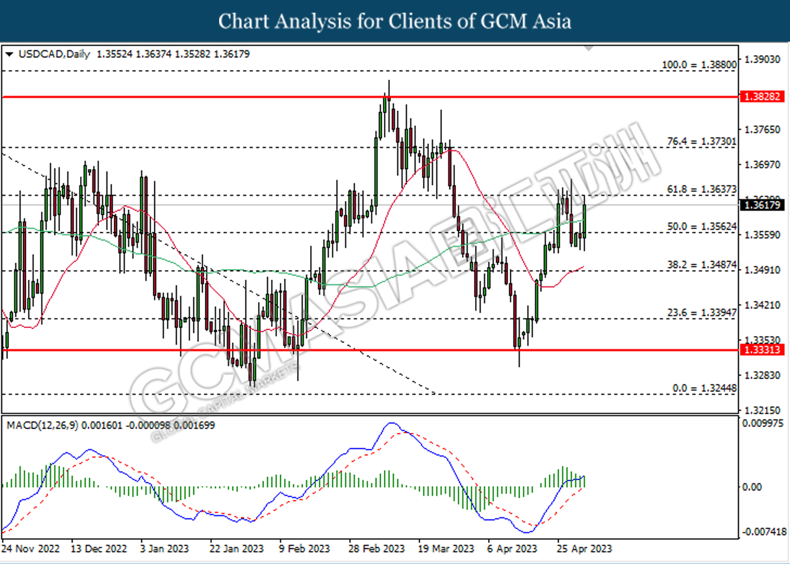The image size is (790, 564).
Task: Click the '0.0 = 1.32448' Fibonacci label
Action: [704, 388]
